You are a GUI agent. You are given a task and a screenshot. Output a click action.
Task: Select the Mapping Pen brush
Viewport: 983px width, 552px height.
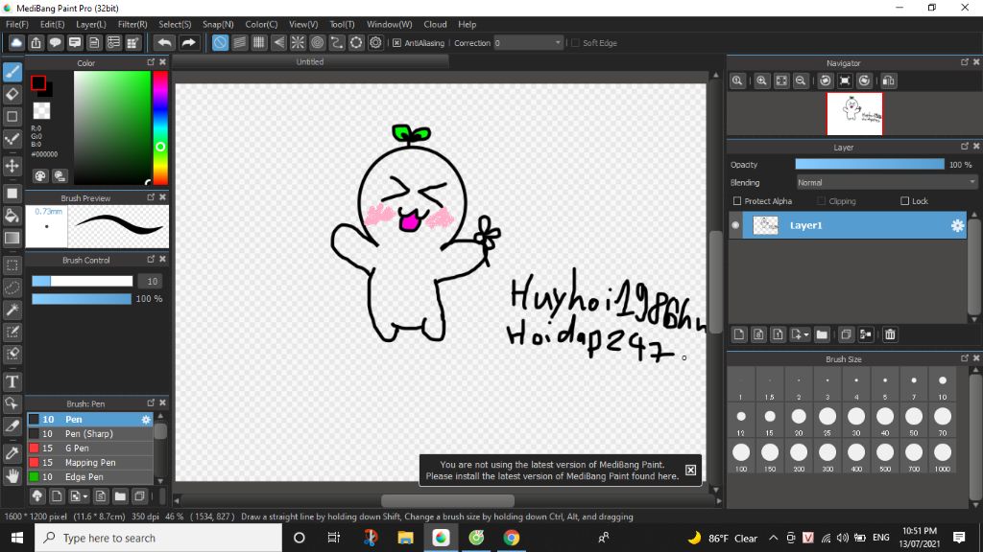pos(90,463)
